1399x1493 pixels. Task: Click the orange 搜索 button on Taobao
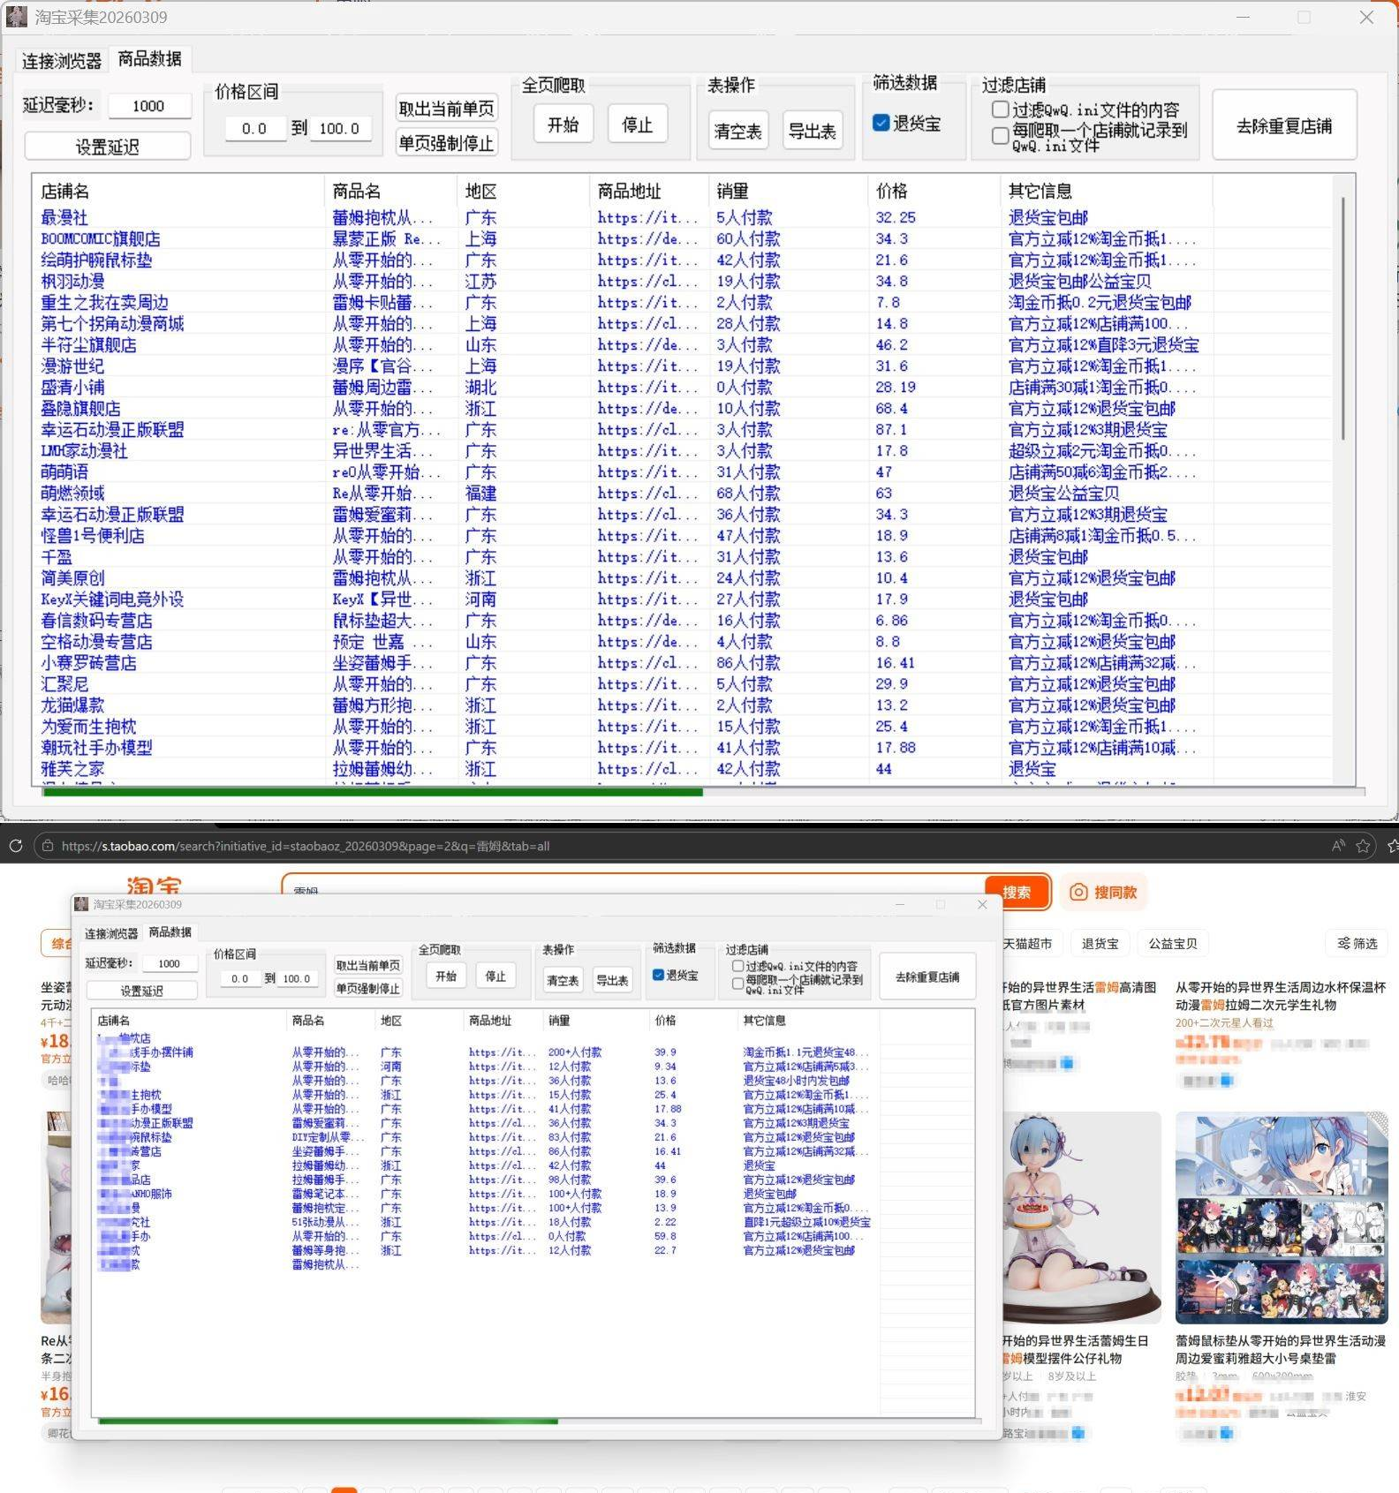tap(1017, 892)
